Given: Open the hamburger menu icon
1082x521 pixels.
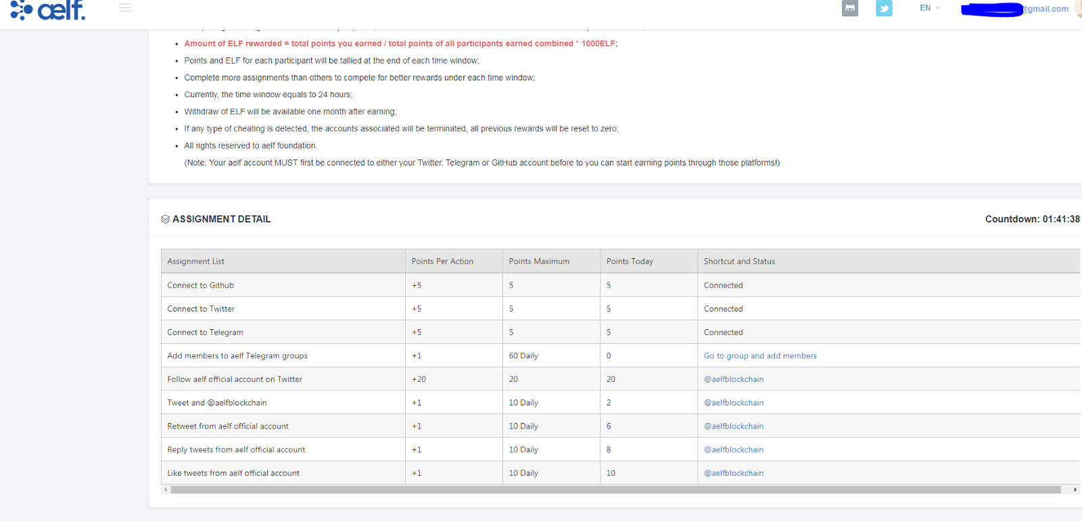Looking at the screenshot, I should pyautogui.click(x=125, y=8).
